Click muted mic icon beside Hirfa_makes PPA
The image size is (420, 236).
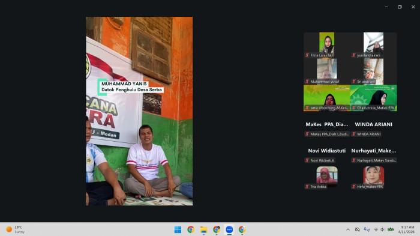click(353, 187)
